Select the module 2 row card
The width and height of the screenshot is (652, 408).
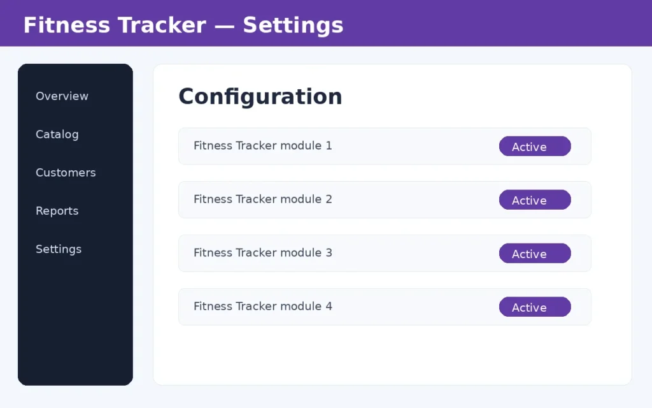[x=385, y=200]
